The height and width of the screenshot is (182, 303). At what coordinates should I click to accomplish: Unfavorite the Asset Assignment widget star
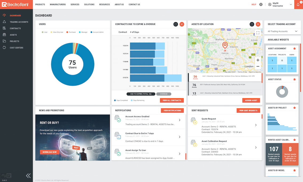point(294,48)
